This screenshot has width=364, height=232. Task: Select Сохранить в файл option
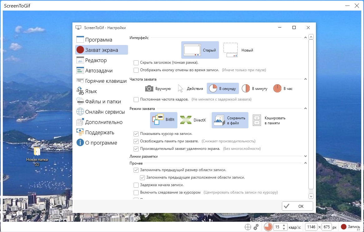[x=230, y=120]
